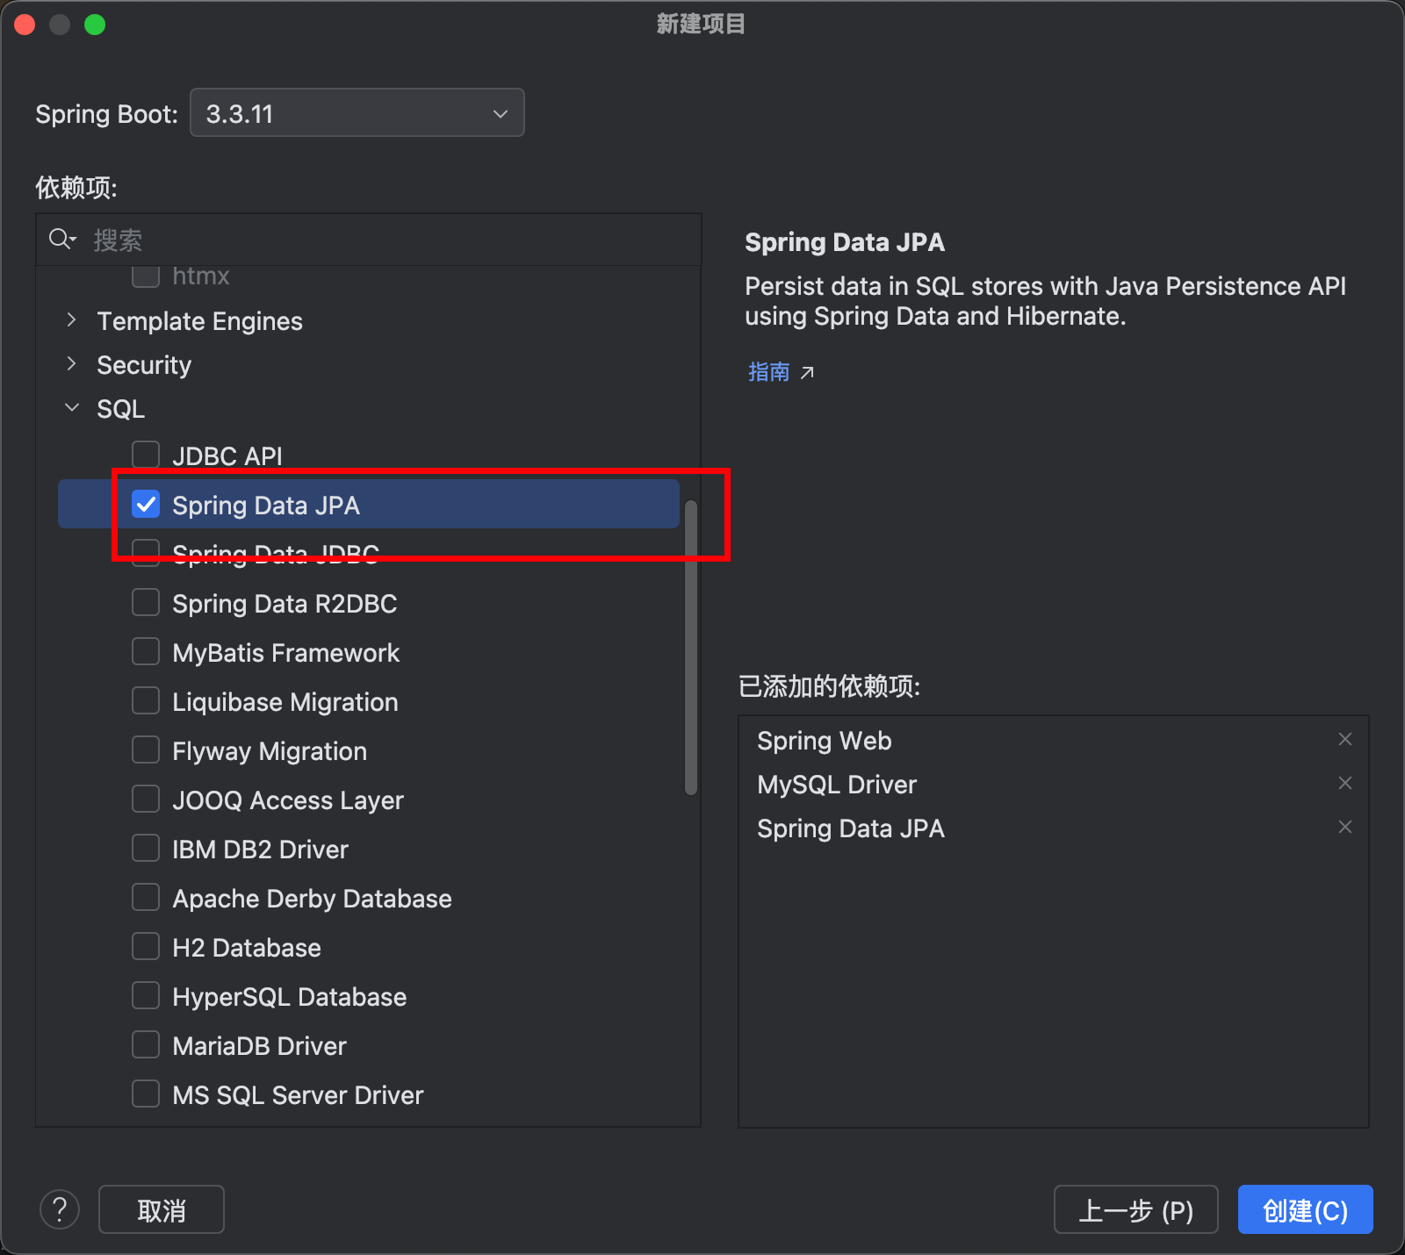1405x1255 pixels.
Task: Check the Flyway Migration checkbox
Action: pos(146,749)
